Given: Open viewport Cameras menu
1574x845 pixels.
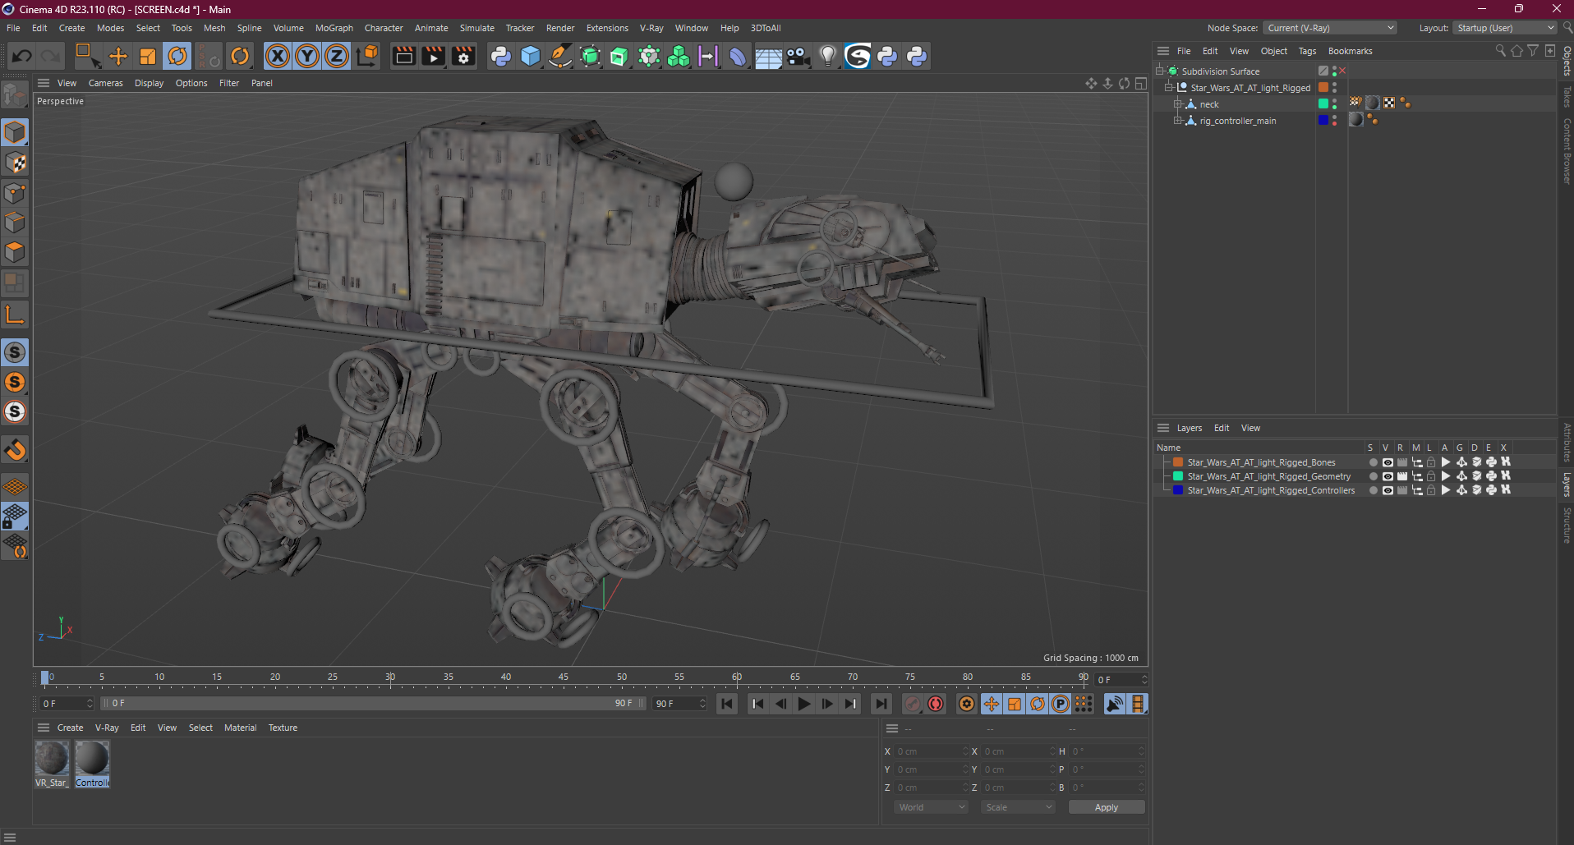Looking at the screenshot, I should [106, 83].
